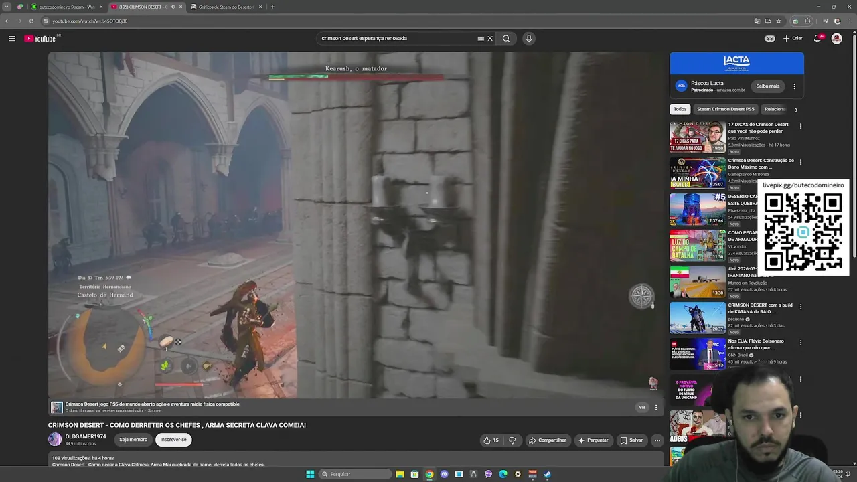Viewport: 857px width, 482px height.
Task: Open the account avatar menu
Action: (x=836, y=39)
